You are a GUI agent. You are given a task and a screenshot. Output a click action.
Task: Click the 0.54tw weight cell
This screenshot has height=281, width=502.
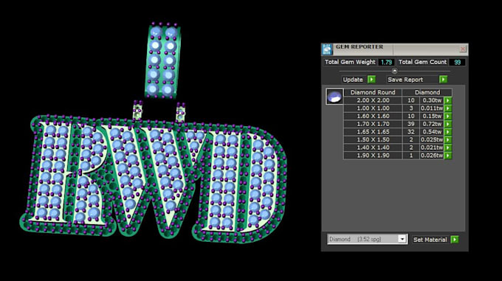tap(432, 132)
